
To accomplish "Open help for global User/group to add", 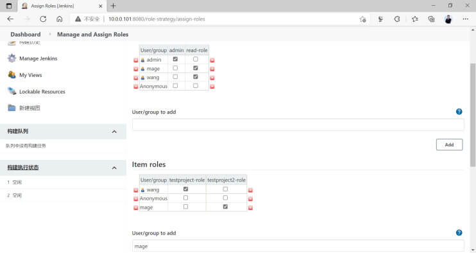I will [459, 112].
